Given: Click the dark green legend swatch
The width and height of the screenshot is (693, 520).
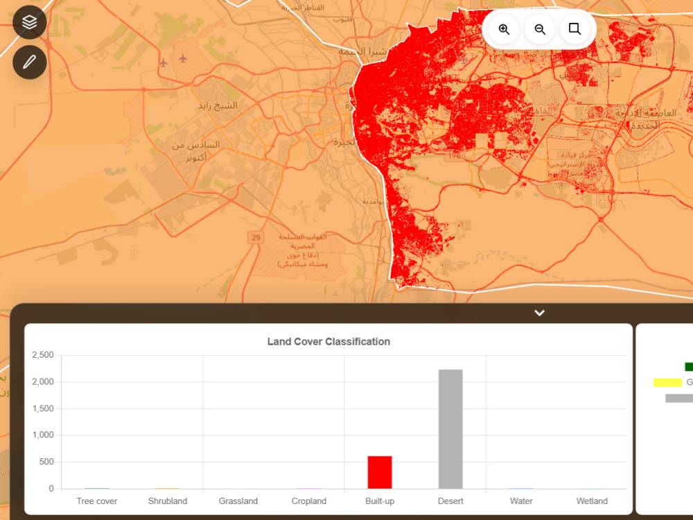Looking at the screenshot, I should tap(689, 367).
